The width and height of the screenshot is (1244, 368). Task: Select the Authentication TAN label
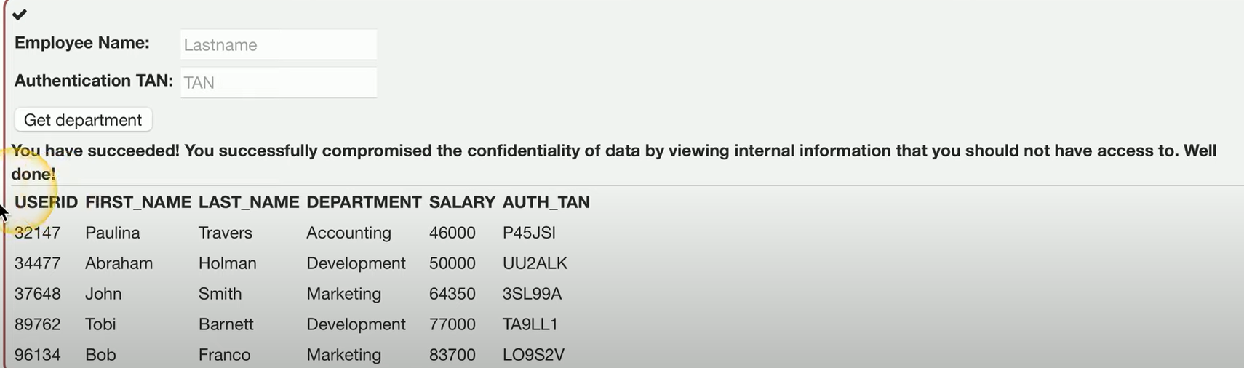(x=94, y=81)
